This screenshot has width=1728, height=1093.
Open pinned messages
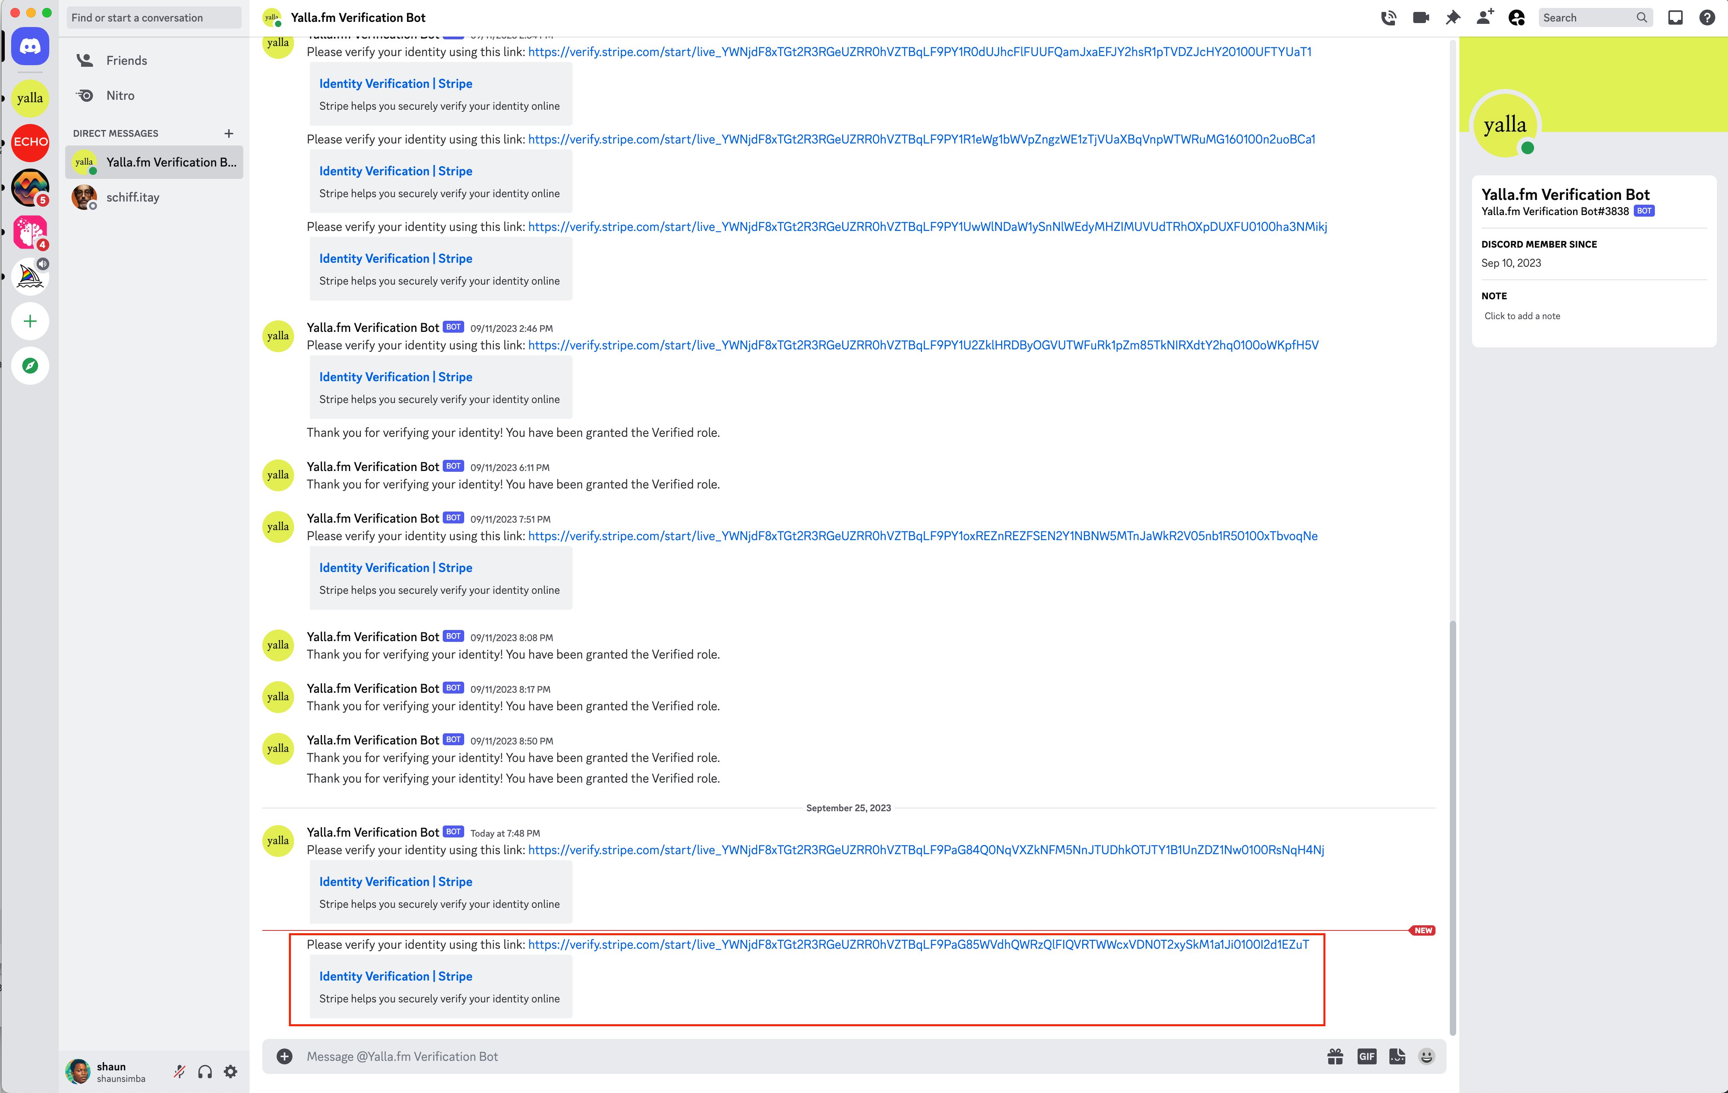coord(1453,18)
